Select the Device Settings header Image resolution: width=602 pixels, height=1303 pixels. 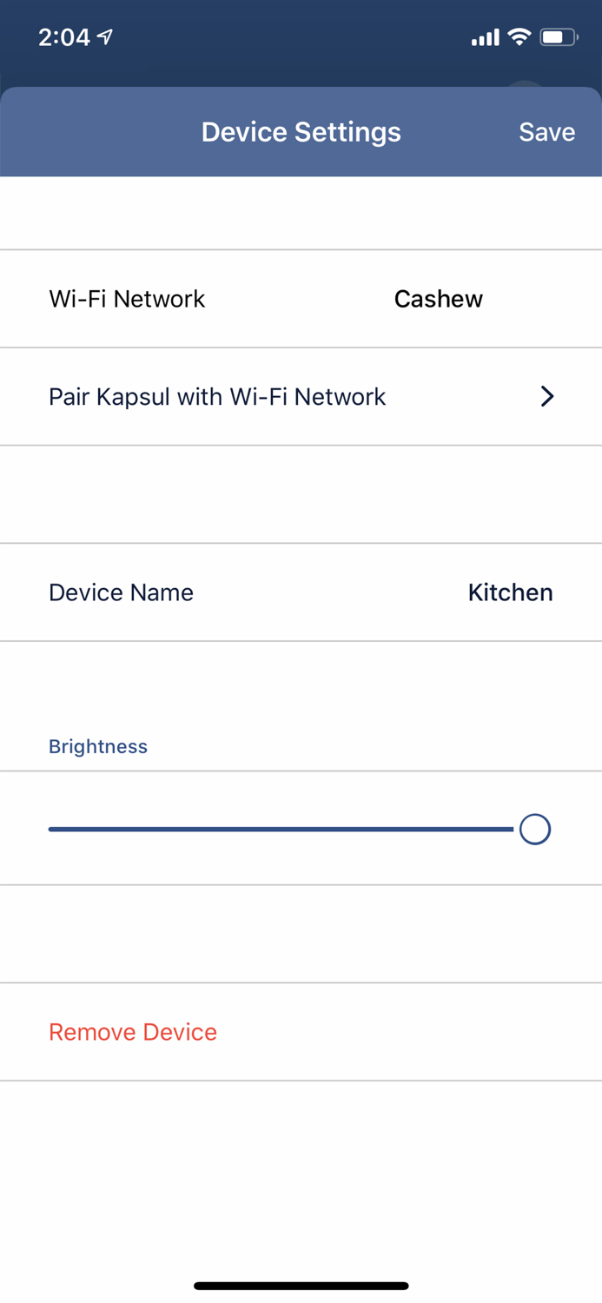point(301,131)
